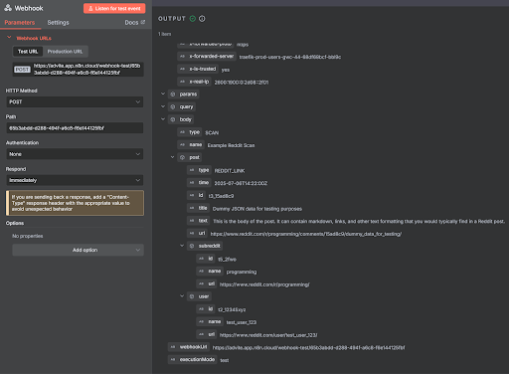
Task: Click user name value test_user_123
Action: point(242,322)
